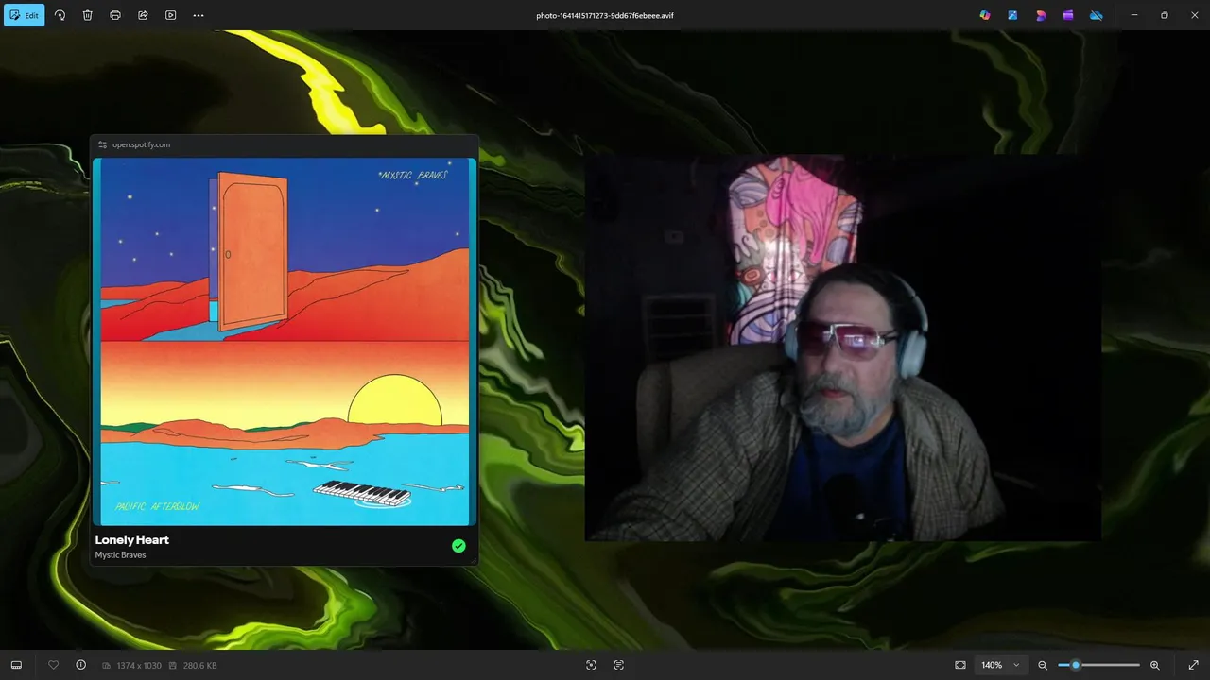This screenshot has width=1210, height=680.
Task: Print the photo using the printer icon
Action: point(115,15)
